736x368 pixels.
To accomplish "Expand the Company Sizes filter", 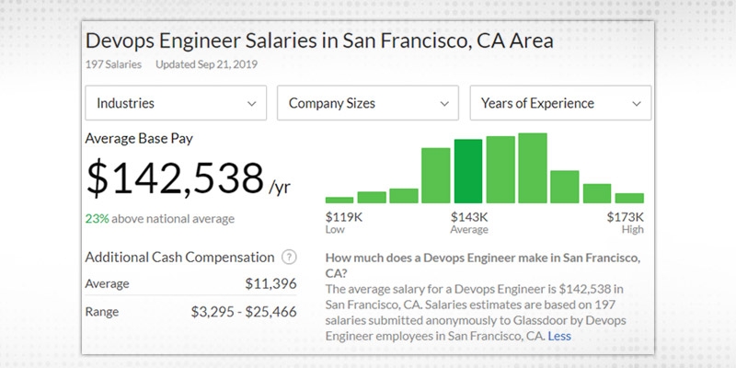I will [x=368, y=103].
